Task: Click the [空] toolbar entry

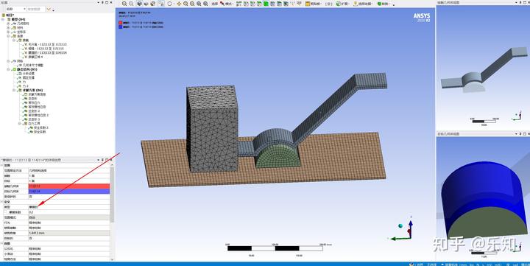Action: [328, 4]
